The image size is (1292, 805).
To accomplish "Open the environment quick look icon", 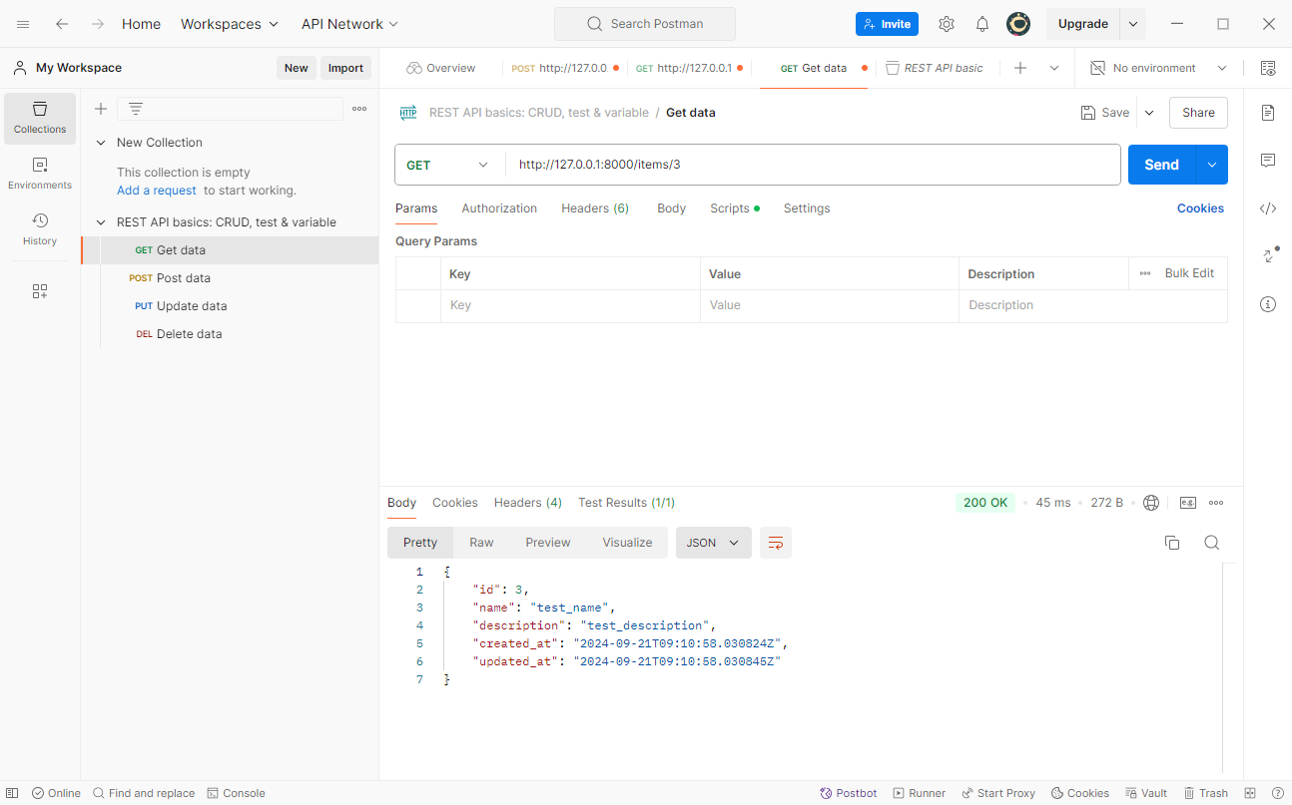I will click(x=1268, y=68).
